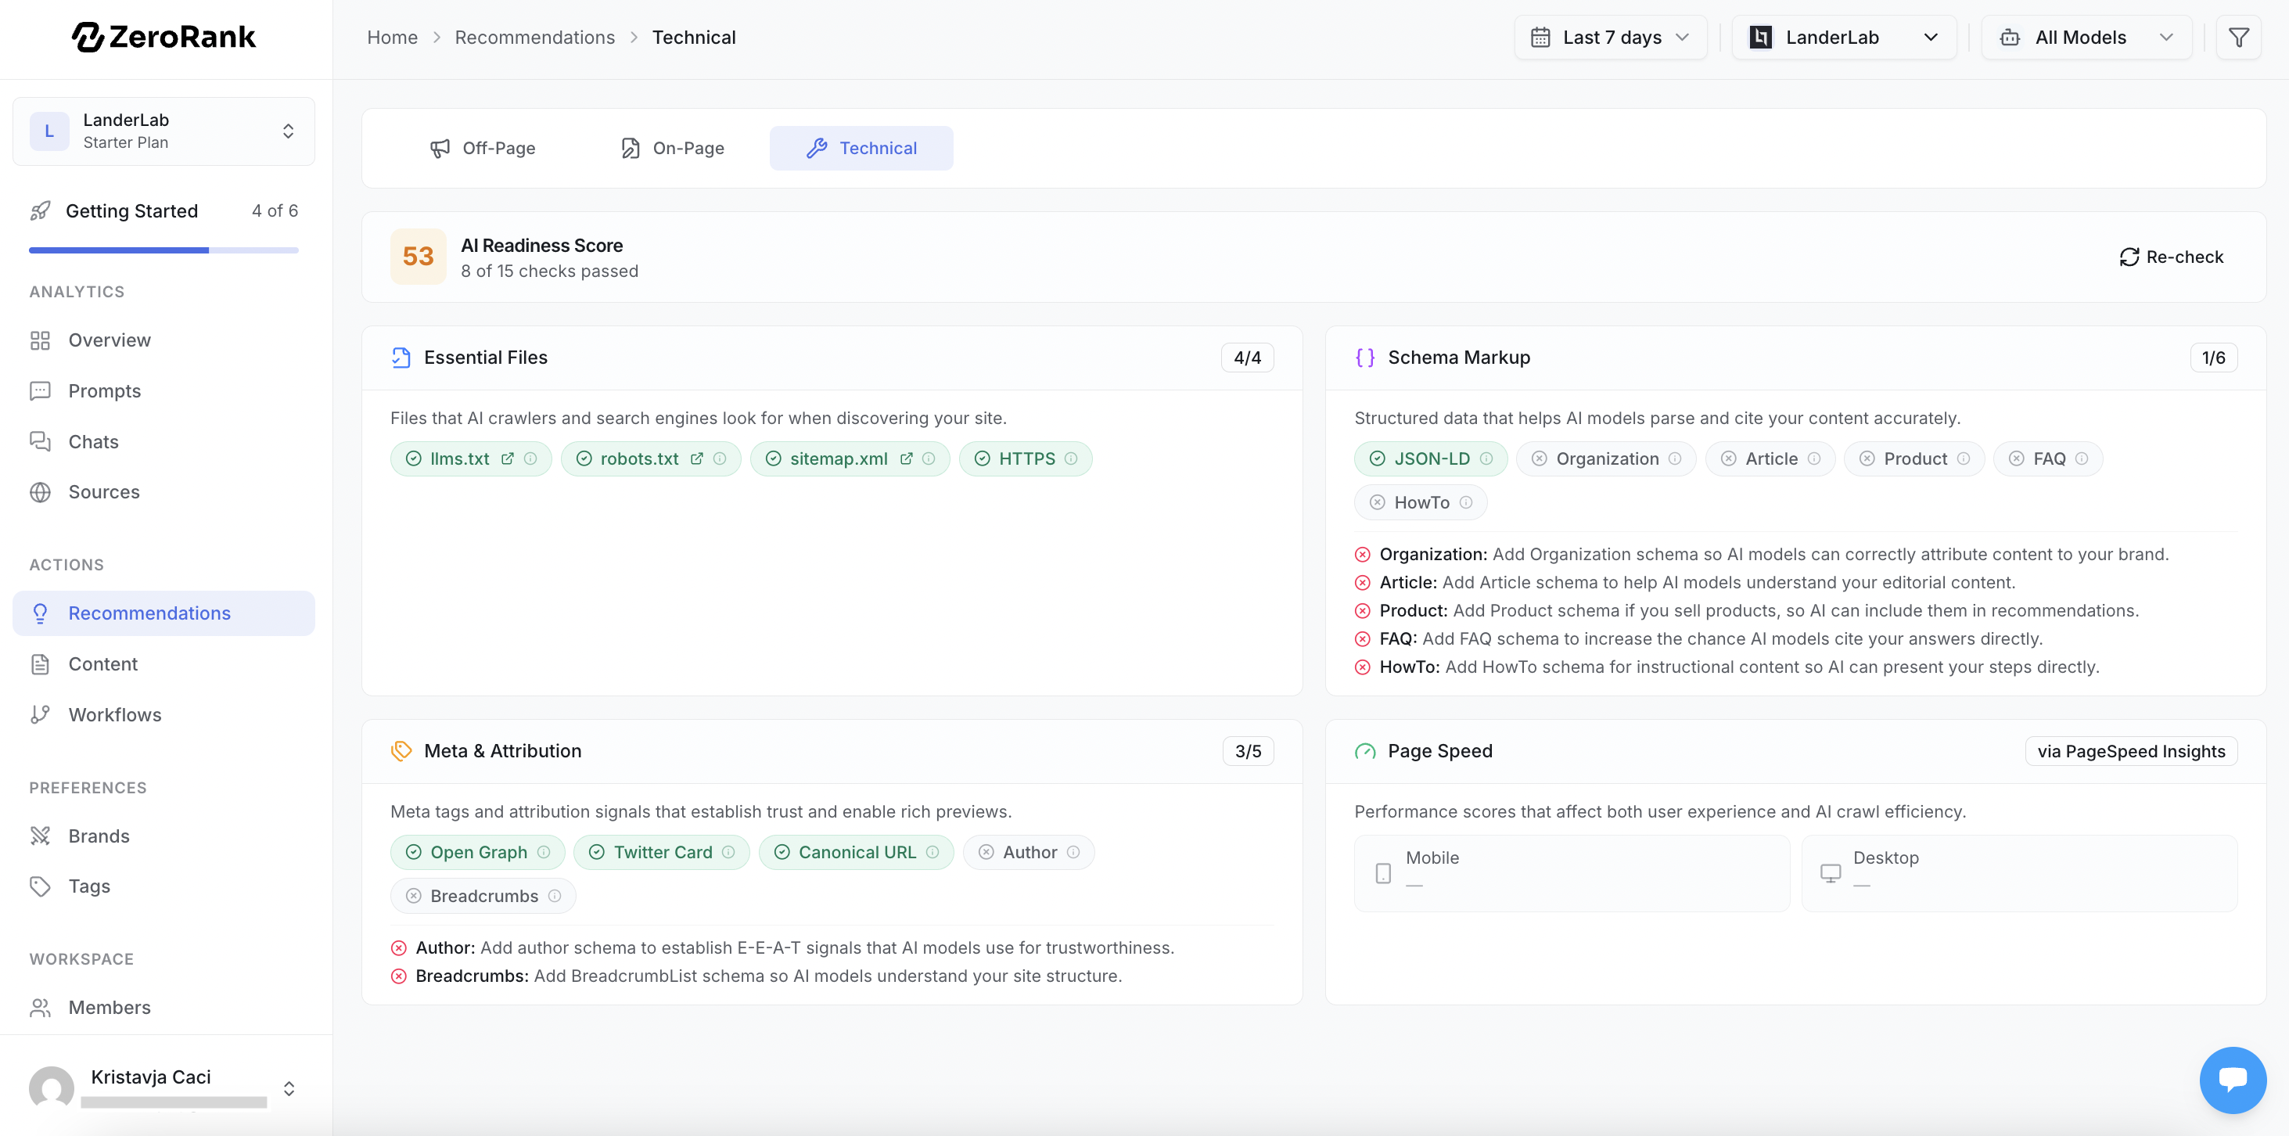Screen dimensions: 2289x1136
Task: Go to Home breadcrumb
Action: point(392,38)
